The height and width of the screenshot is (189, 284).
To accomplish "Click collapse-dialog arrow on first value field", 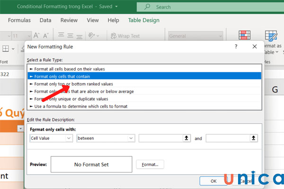I will [187, 138].
